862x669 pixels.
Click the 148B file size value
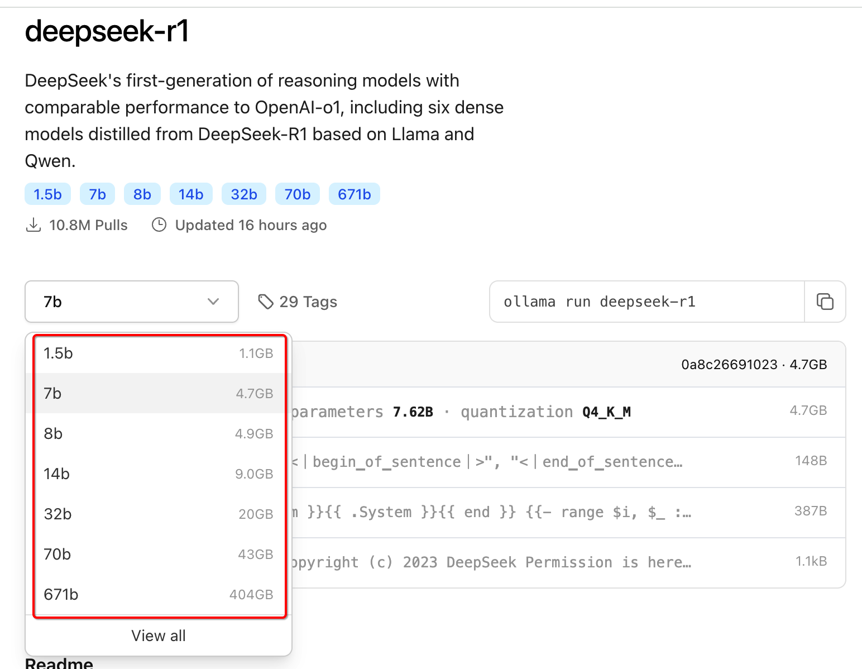tap(811, 461)
